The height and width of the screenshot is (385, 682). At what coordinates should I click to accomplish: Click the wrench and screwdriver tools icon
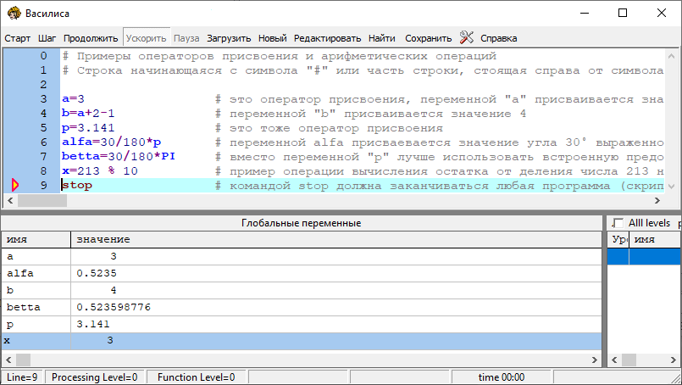tap(466, 37)
